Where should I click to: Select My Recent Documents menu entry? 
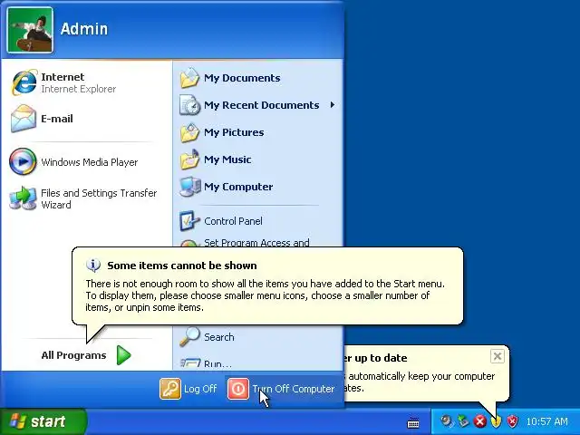[x=257, y=105]
